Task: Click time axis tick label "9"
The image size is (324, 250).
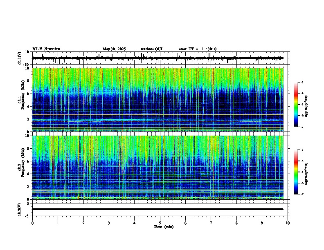Action: tap(262, 223)
